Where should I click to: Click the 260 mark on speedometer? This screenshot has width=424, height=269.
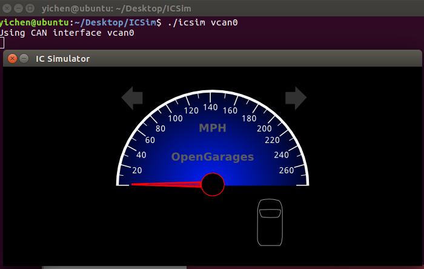pos(287,170)
